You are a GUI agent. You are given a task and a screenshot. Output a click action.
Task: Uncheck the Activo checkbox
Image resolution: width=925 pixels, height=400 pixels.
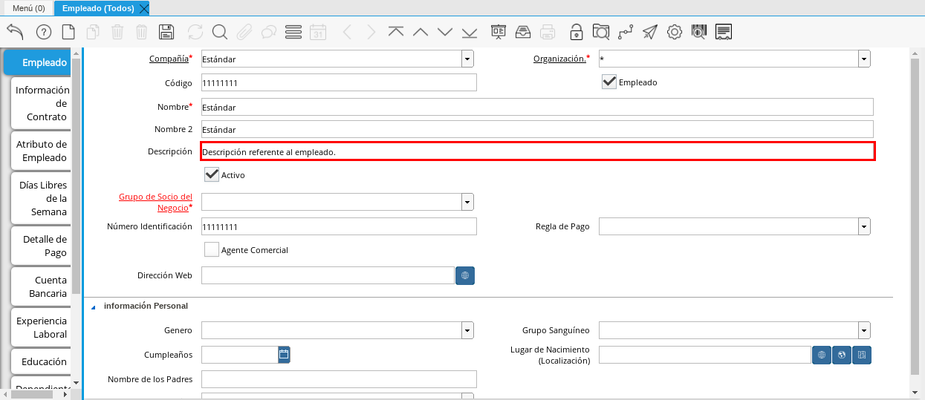[212, 174]
